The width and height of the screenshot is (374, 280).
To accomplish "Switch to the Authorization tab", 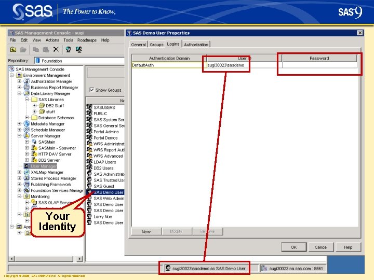I will (196, 45).
